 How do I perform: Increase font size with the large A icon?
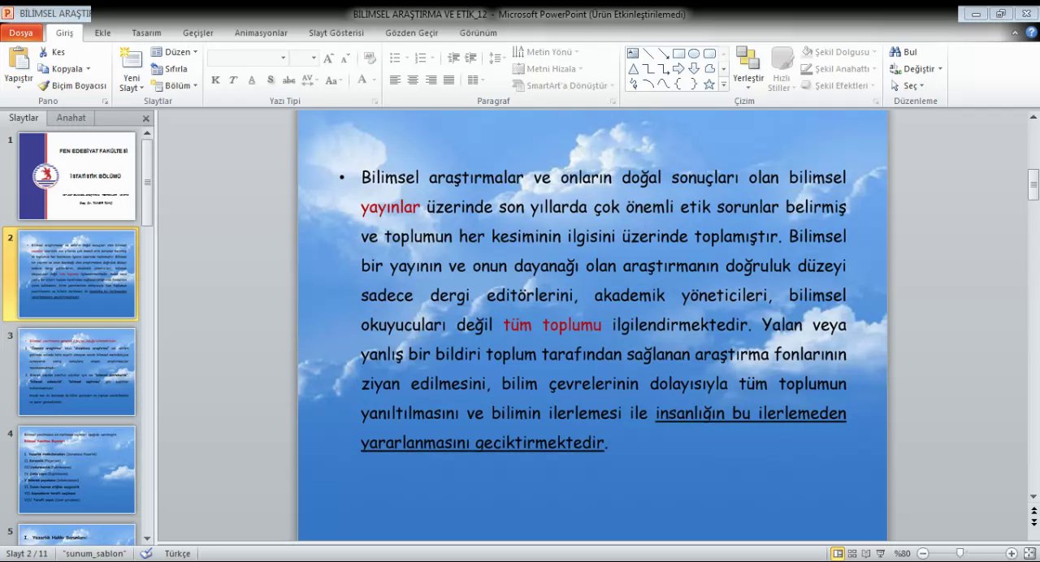tap(328, 58)
